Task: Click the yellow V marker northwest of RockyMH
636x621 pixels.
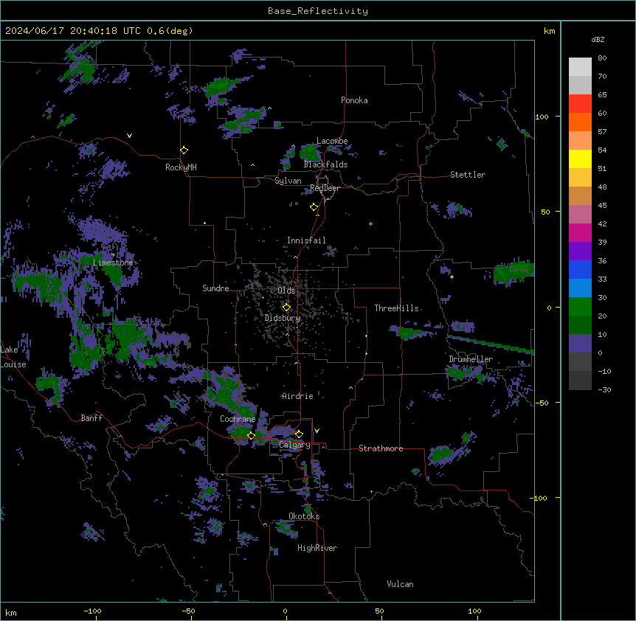Action: click(x=129, y=136)
